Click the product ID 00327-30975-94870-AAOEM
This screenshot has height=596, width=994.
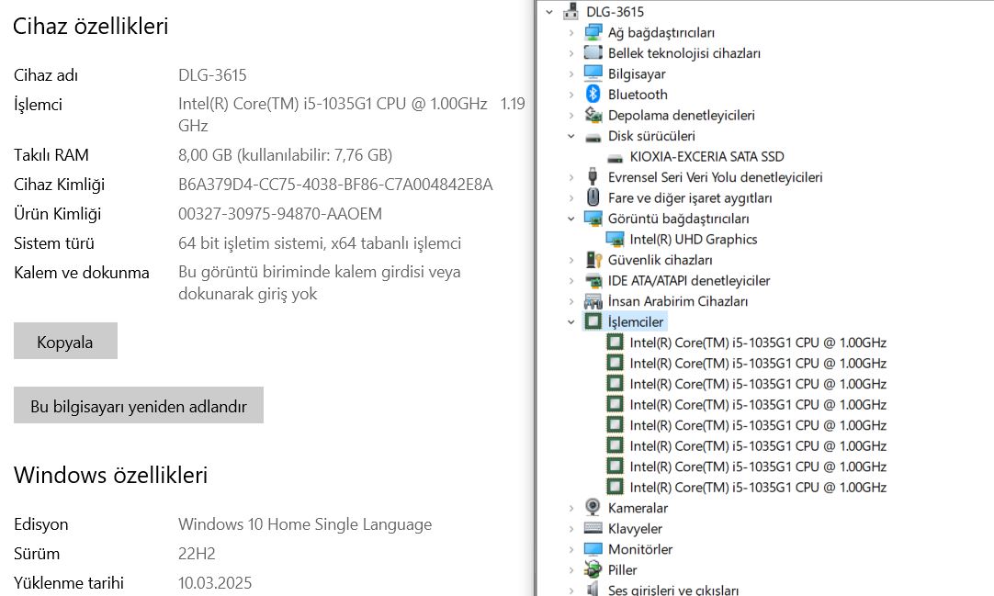280,213
